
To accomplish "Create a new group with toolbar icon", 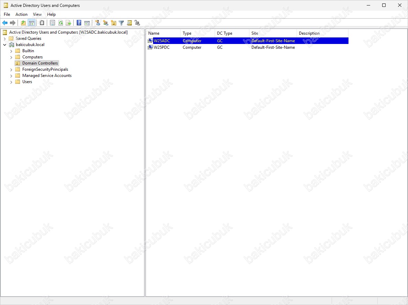I will coord(106,23).
